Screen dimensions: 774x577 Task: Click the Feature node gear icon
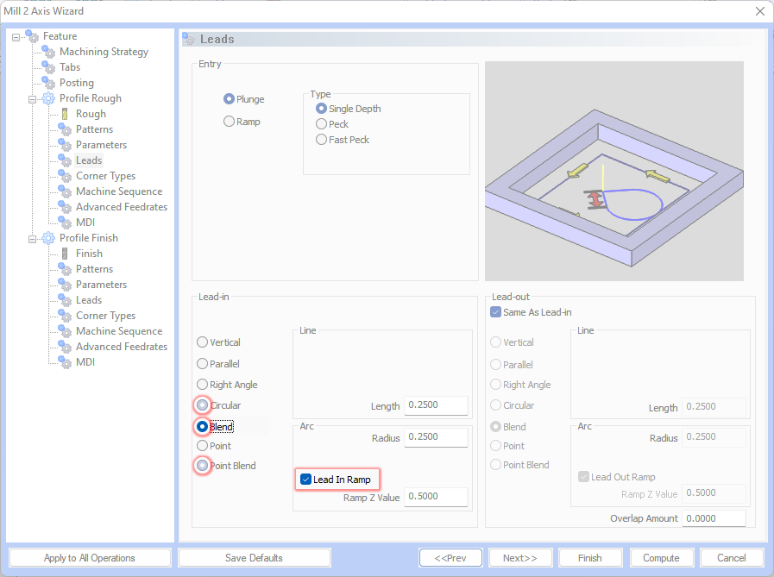tap(32, 36)
